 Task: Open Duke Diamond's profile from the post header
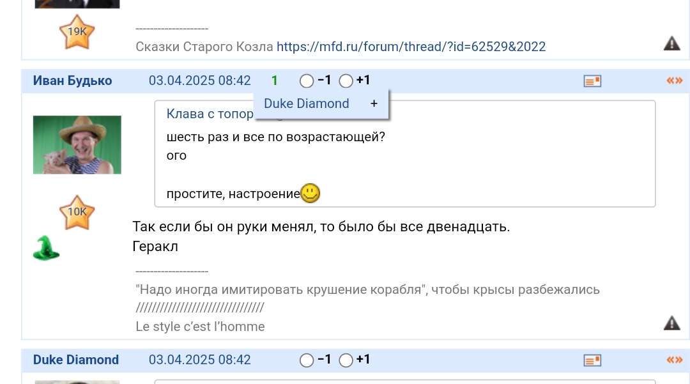[x=75, y=360]
